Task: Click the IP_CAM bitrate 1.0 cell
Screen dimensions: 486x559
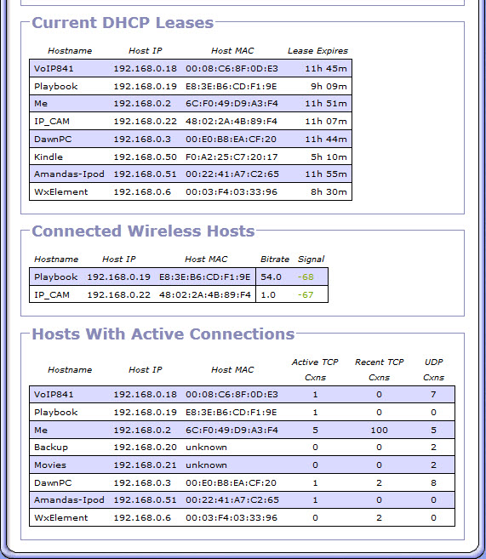Action: (268, 295)
